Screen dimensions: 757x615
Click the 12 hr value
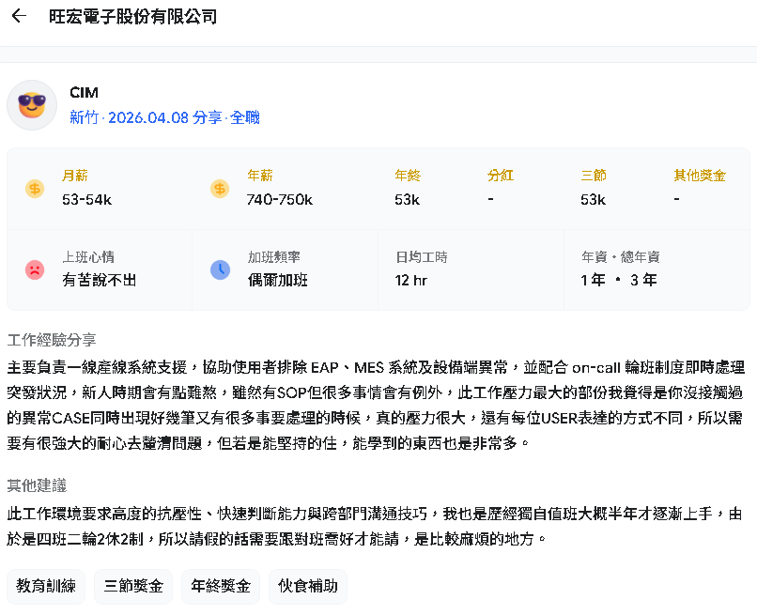[x=411, y=280]
